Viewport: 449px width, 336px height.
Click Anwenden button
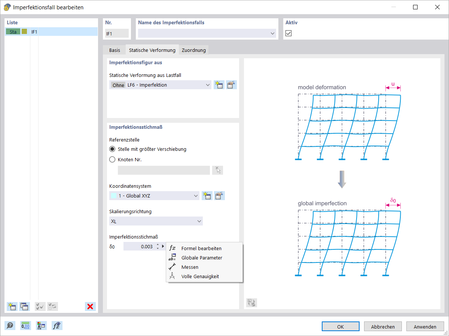pyautogui.click(x=425, y=326)
